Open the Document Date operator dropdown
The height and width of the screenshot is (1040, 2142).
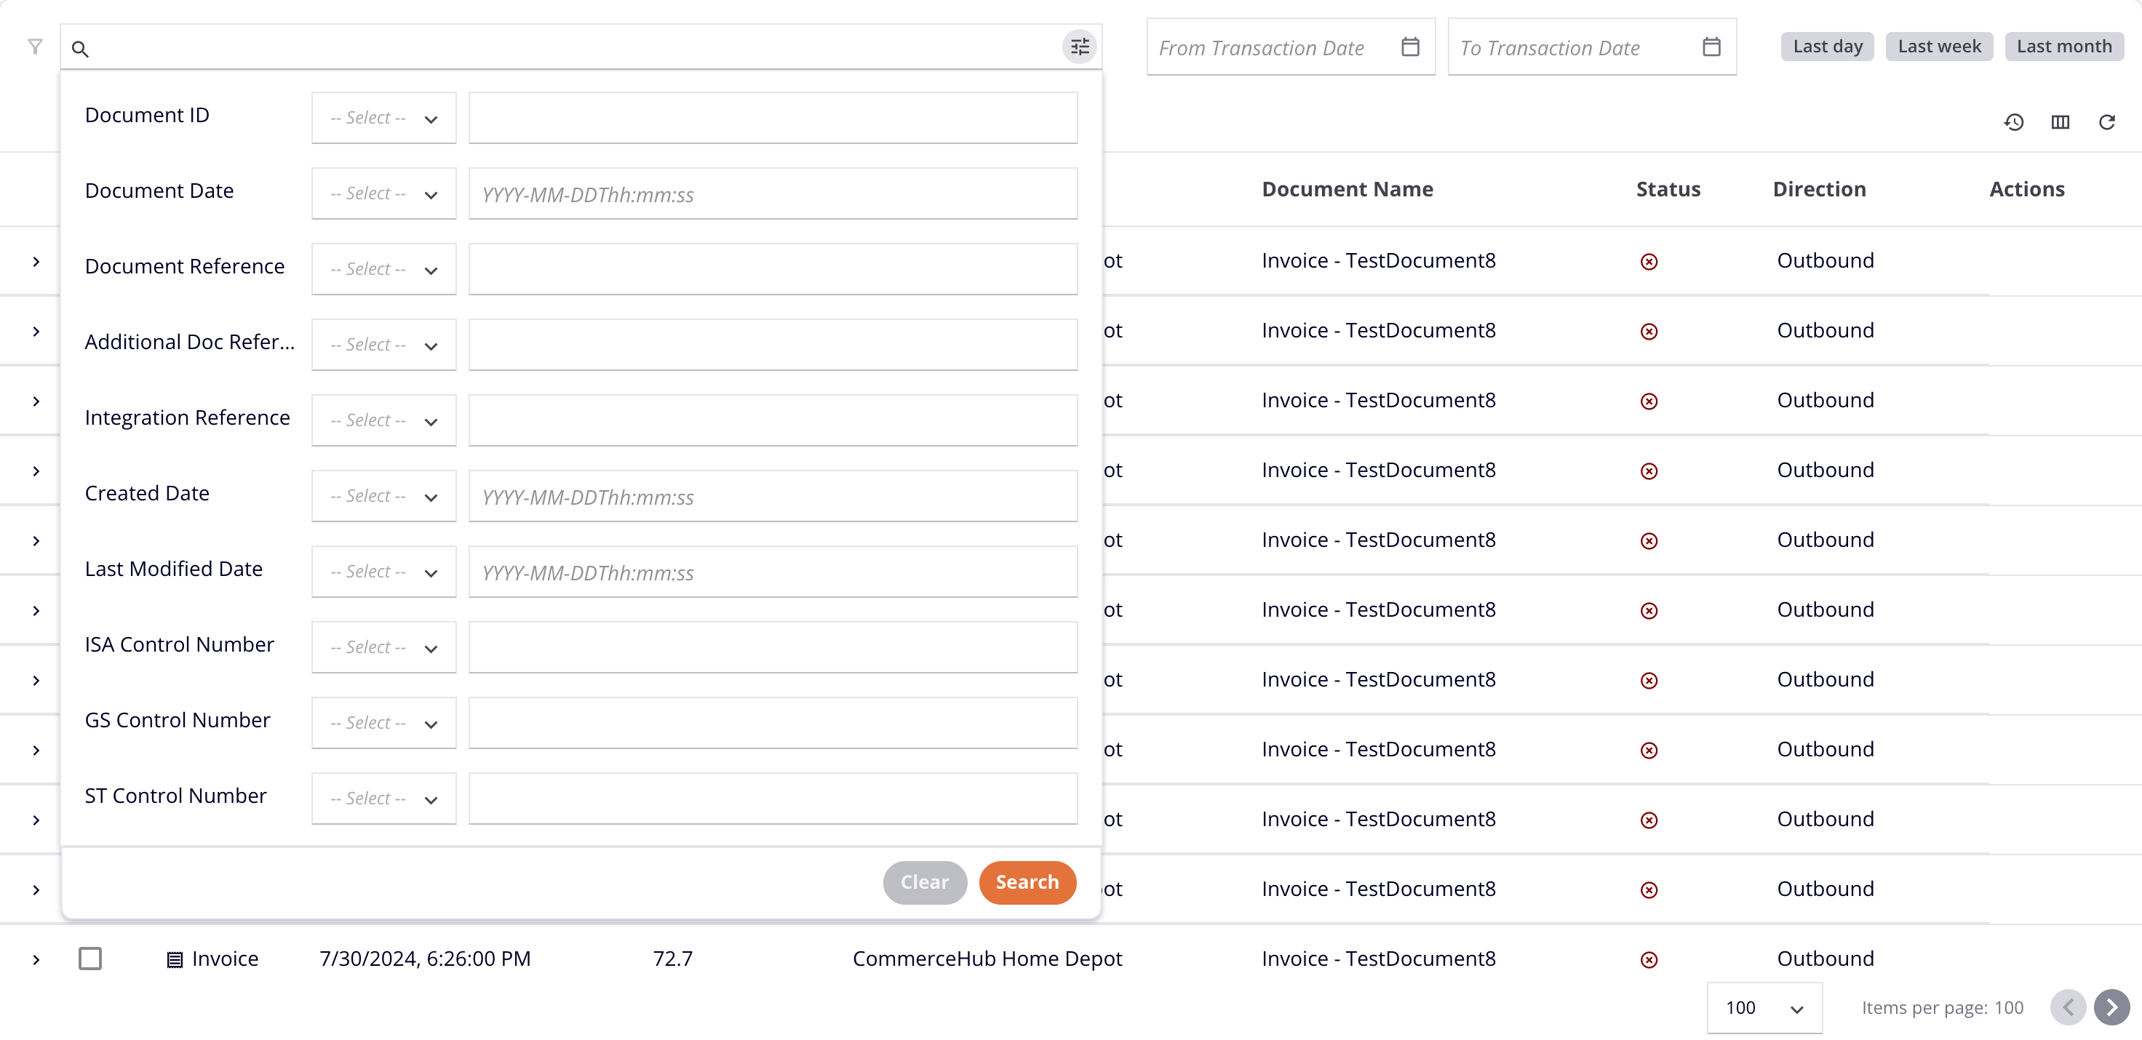click(x=383, y=193)
